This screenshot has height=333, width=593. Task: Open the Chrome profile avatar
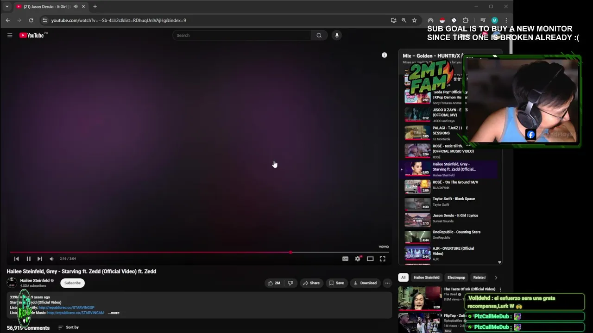tap(494, 20)
